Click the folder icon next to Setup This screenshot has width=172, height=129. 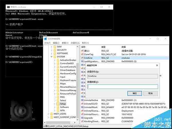click(x=58, y=104)
